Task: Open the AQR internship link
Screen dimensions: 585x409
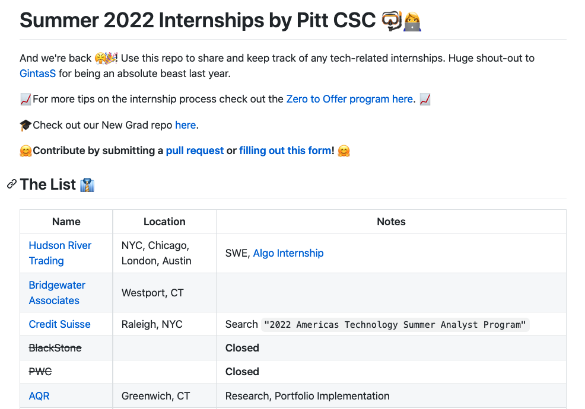Action: tap(39, 396)
